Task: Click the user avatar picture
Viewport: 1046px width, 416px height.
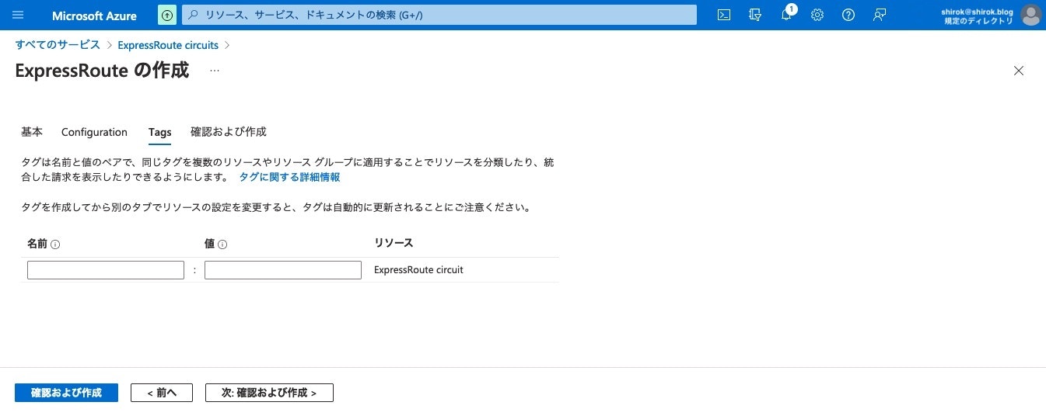Action: coord(1030,15)
